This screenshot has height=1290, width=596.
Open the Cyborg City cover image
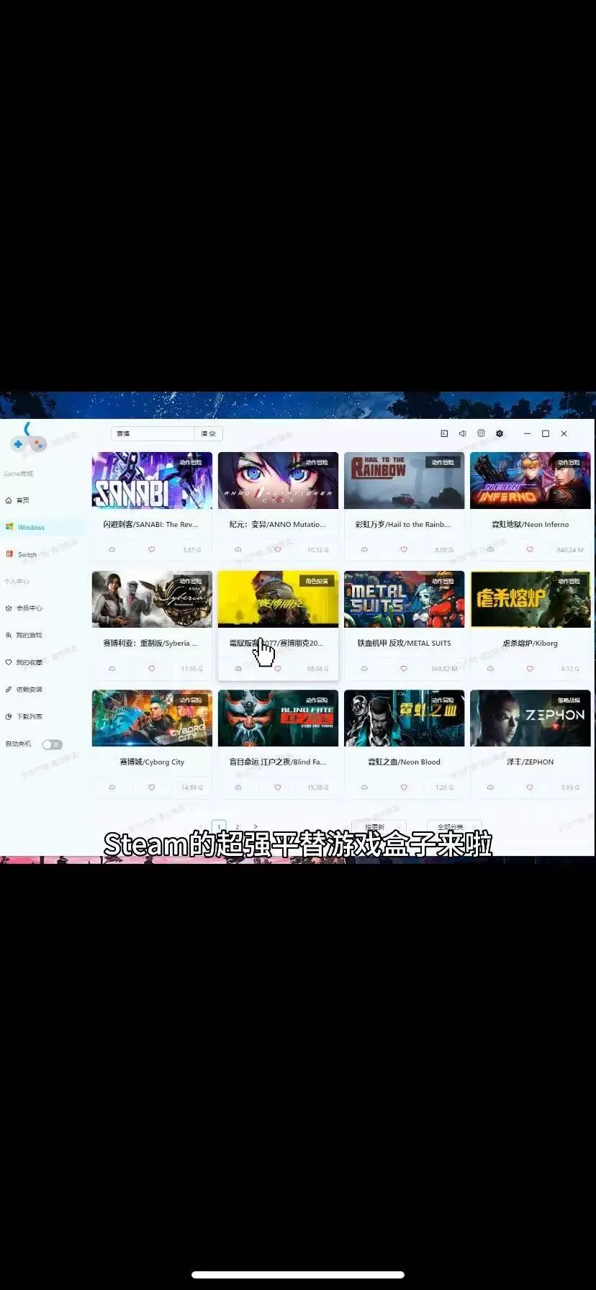(x=152, y=718)
